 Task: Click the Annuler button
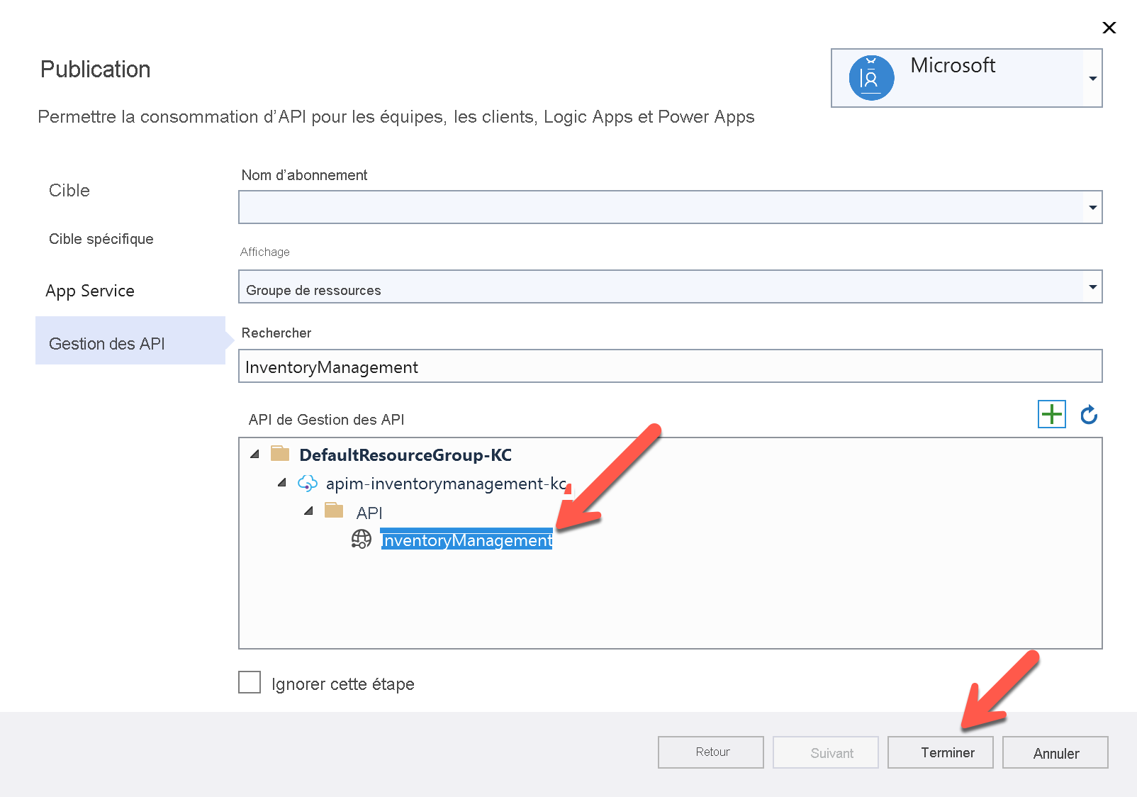click(x=1055, y=752)
